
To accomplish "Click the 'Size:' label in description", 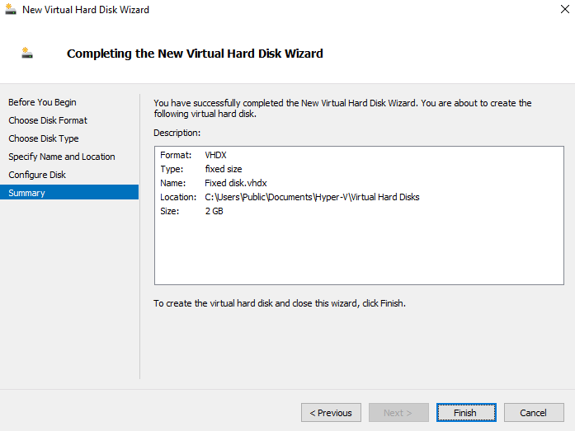I will 169,211.
